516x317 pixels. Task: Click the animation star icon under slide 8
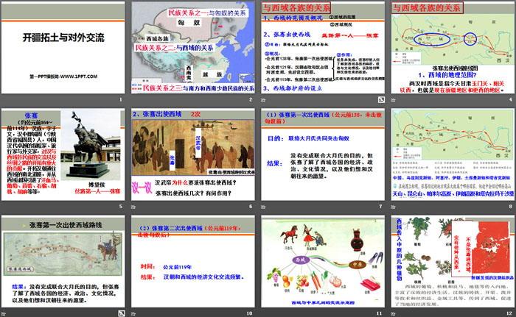tap(393, 207)
